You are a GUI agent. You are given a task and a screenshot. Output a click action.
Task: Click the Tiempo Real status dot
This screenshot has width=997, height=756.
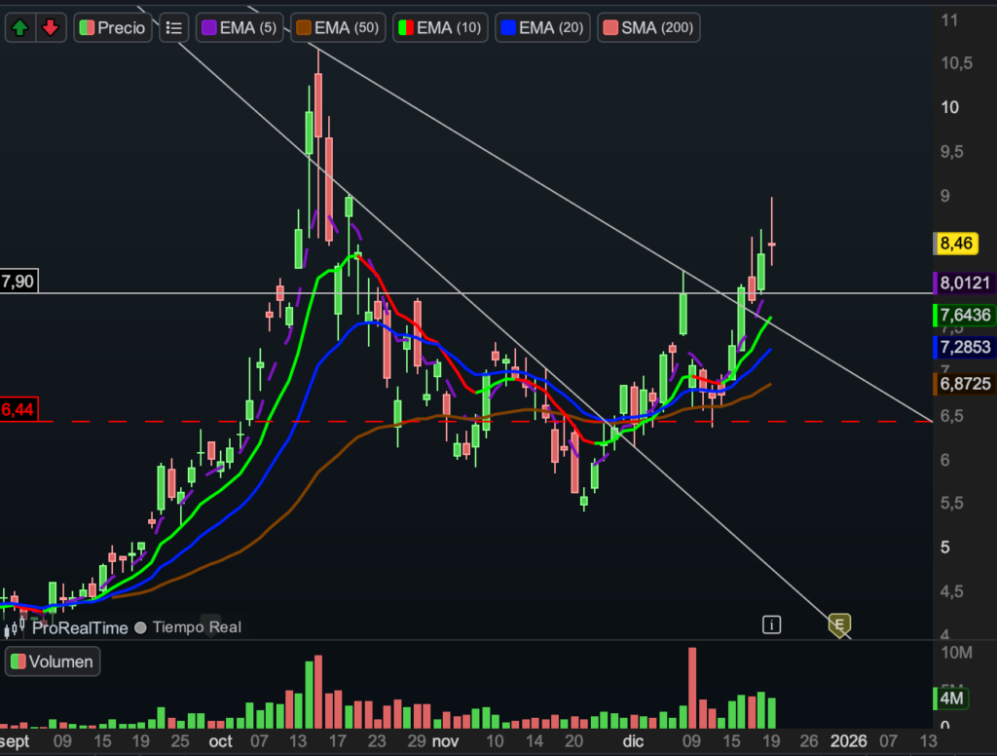140,628
